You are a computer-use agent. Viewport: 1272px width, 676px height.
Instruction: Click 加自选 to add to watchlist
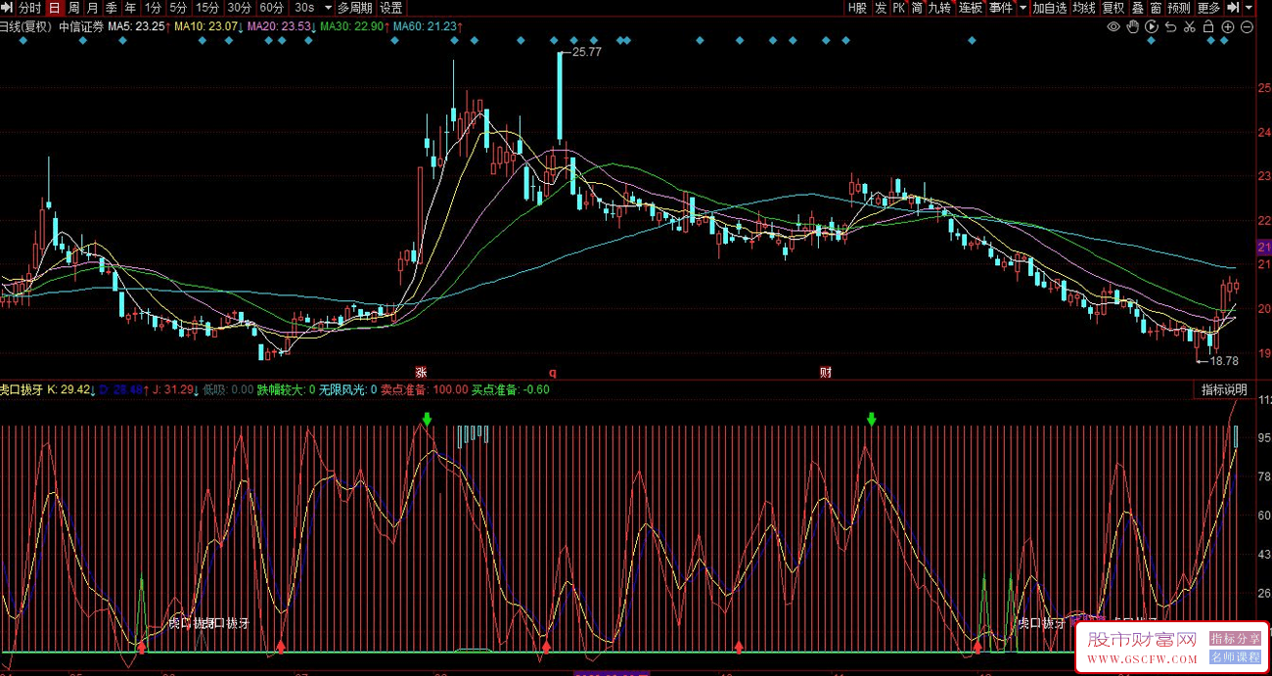point(1050,8)
